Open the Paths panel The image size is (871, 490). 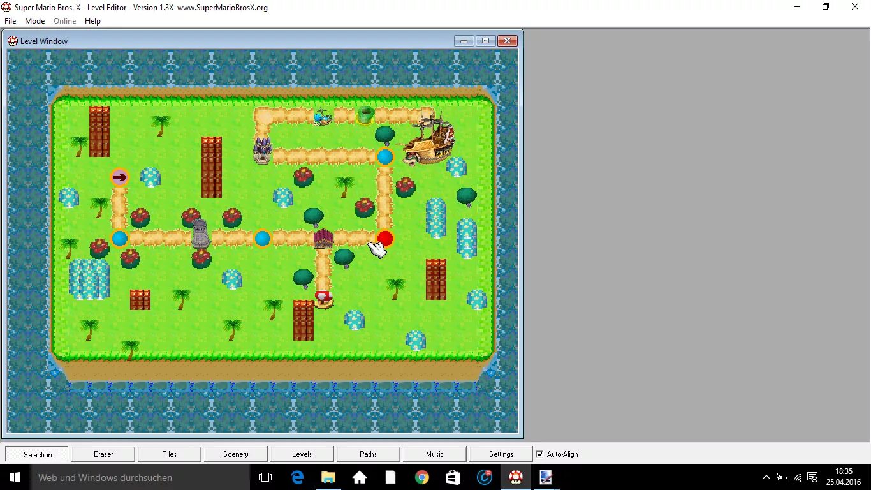369,454
